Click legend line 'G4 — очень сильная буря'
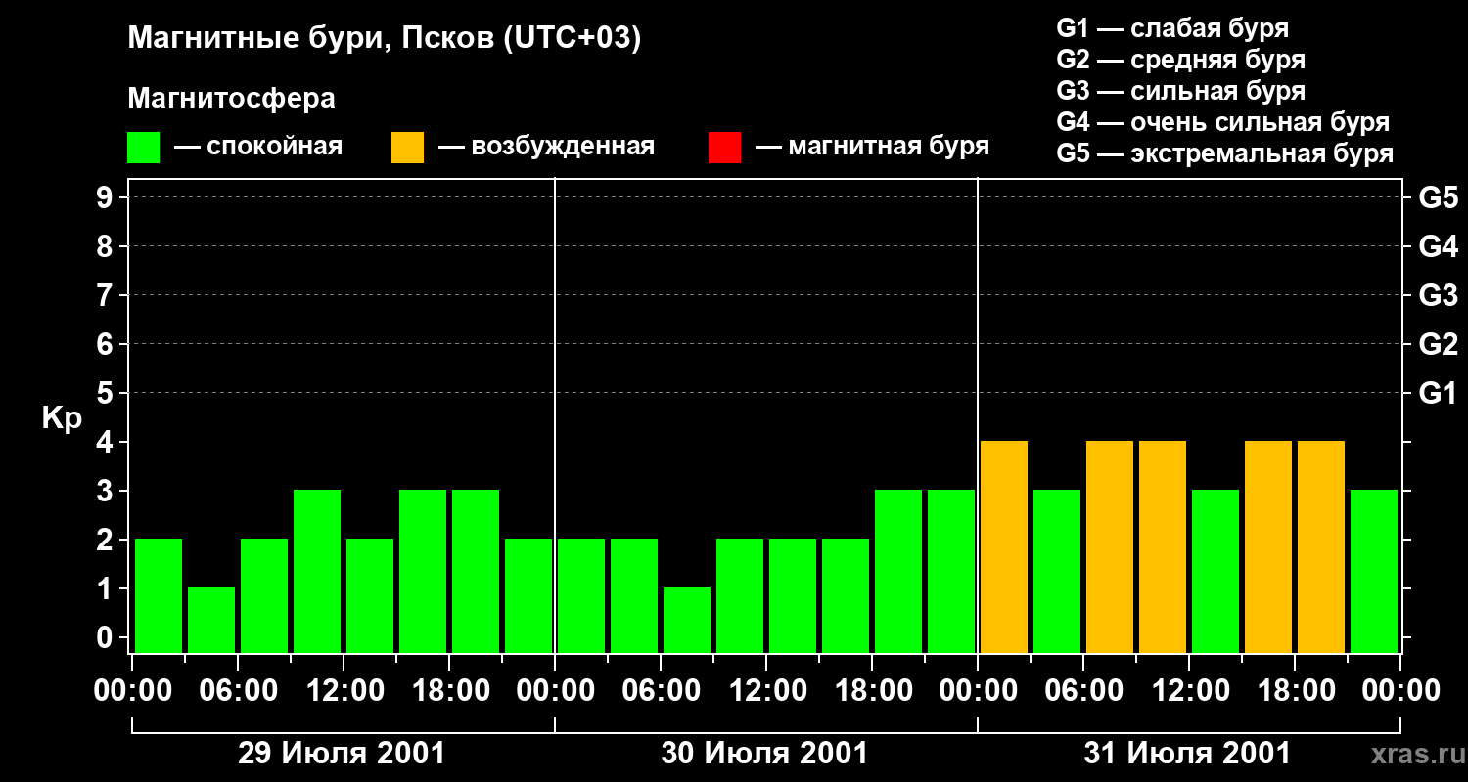The image size is (1468, 782). tap(1222, 122)
